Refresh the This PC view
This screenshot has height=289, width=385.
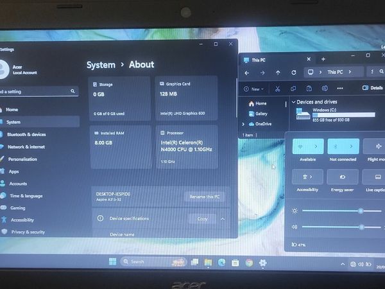pos(294,73)
